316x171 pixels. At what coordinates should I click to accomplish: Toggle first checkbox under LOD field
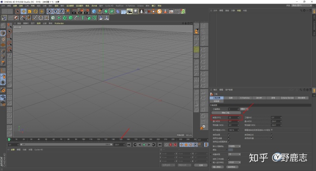click(229, 135)
